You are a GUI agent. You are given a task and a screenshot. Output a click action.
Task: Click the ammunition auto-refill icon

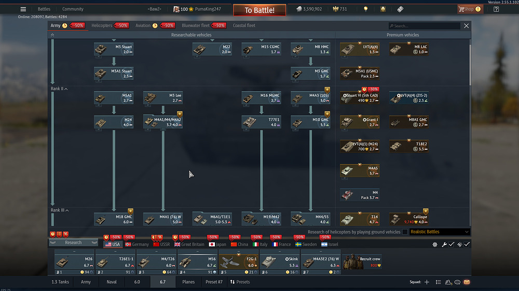[x=459, y=244]
